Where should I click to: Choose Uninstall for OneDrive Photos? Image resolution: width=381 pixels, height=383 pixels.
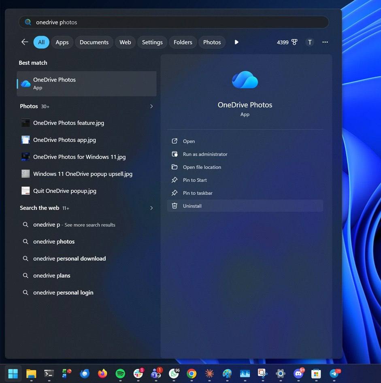[x=245, y=206]
